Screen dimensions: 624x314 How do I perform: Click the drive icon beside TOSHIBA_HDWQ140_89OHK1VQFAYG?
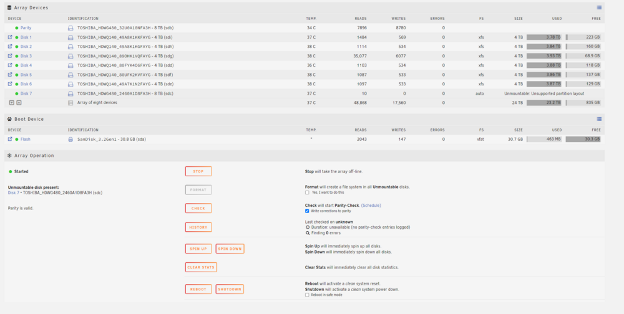71,56
